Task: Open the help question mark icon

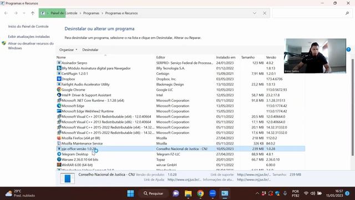Action: pyautogui.click(x=348, y=49)
